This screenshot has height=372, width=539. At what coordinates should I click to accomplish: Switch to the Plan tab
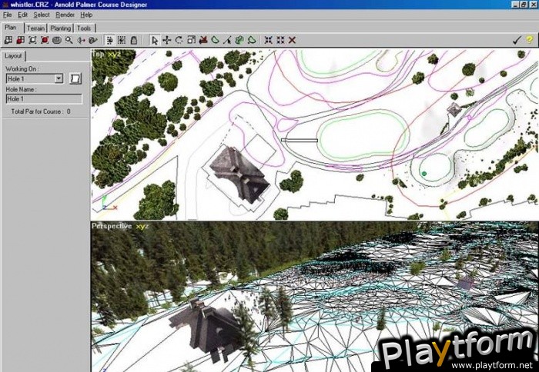[11, 28]
